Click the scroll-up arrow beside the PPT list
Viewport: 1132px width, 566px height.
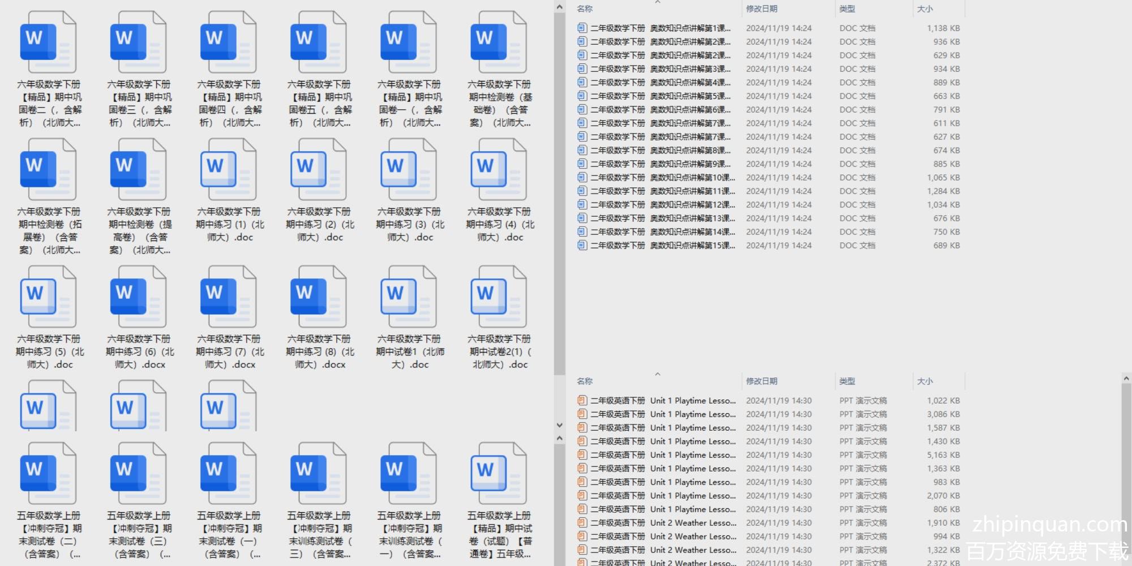click(x=1126, y=379)
